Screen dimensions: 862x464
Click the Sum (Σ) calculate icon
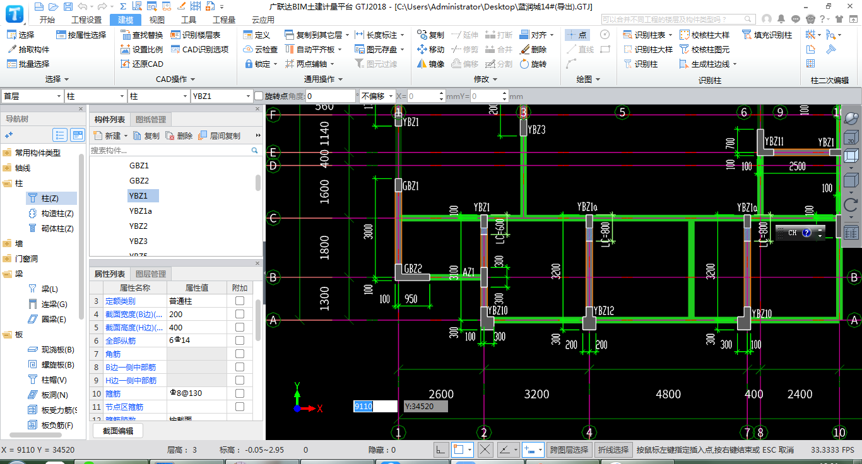point(123,6)
